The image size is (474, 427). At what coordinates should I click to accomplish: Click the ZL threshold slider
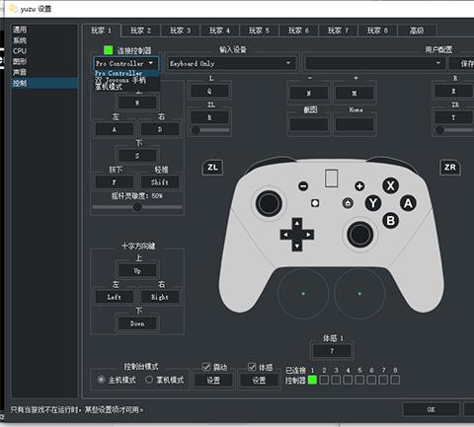(210, 130)
